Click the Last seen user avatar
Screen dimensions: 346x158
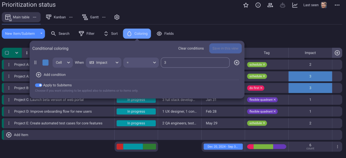click(x=324, y=5)
